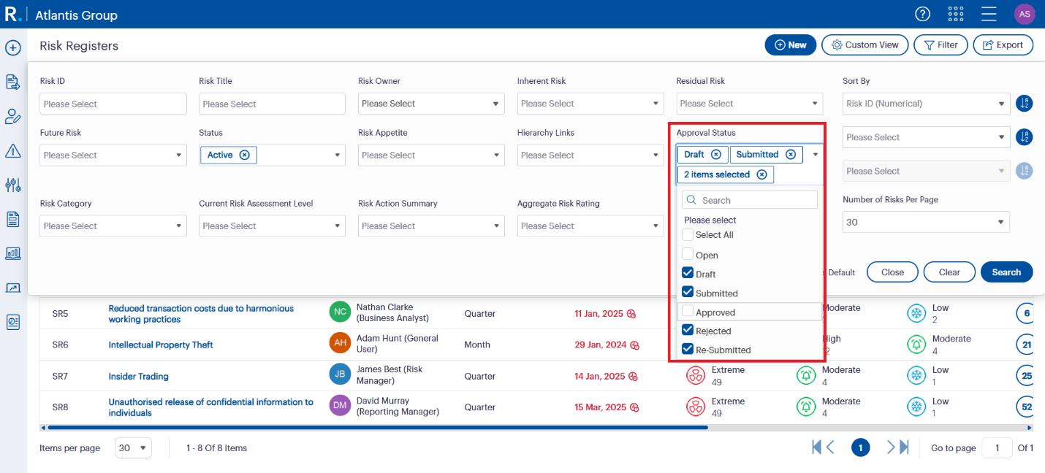Image resolution: width=1045 pixels, height=473 pixels.
Task: Remove the Draft approval tag
Action: point(715,154)
